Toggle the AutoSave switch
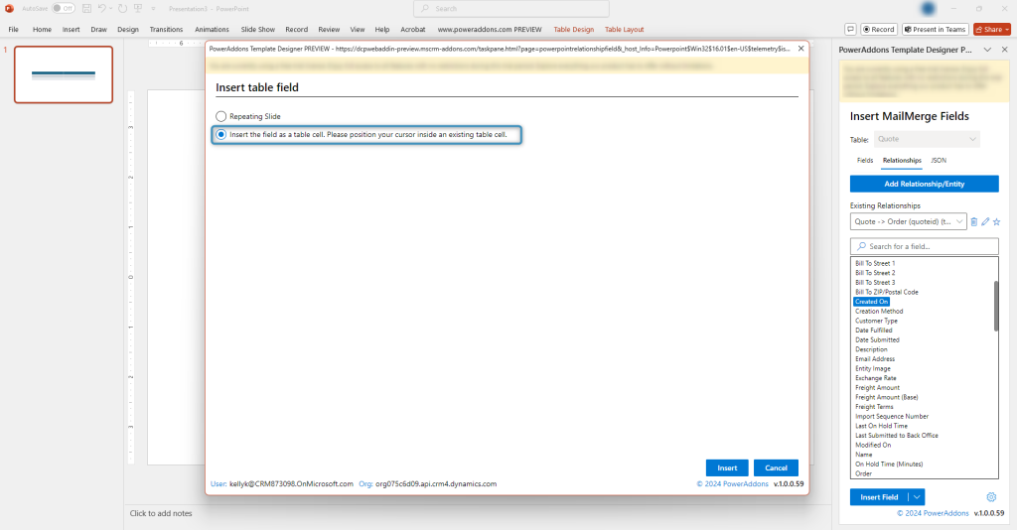Image resolution: width=1017 pixels, height=530 pixels. point(63,8)
